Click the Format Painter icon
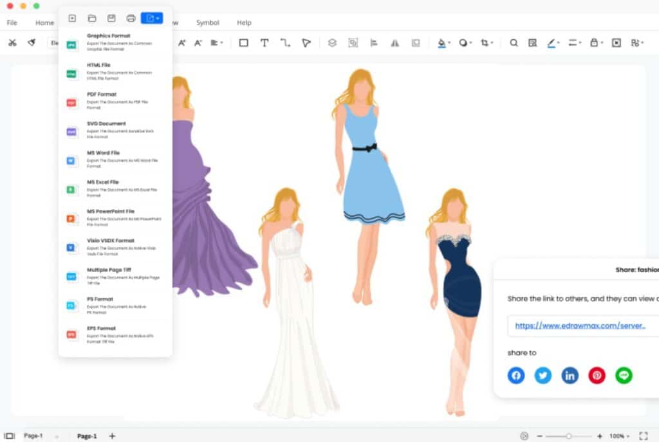 click(32, 42)
